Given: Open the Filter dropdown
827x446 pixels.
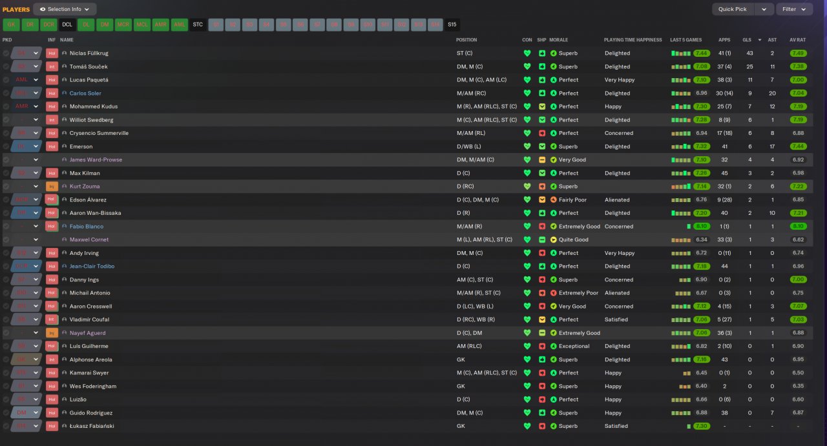Looking at the screenshot, I should [795, 9].
